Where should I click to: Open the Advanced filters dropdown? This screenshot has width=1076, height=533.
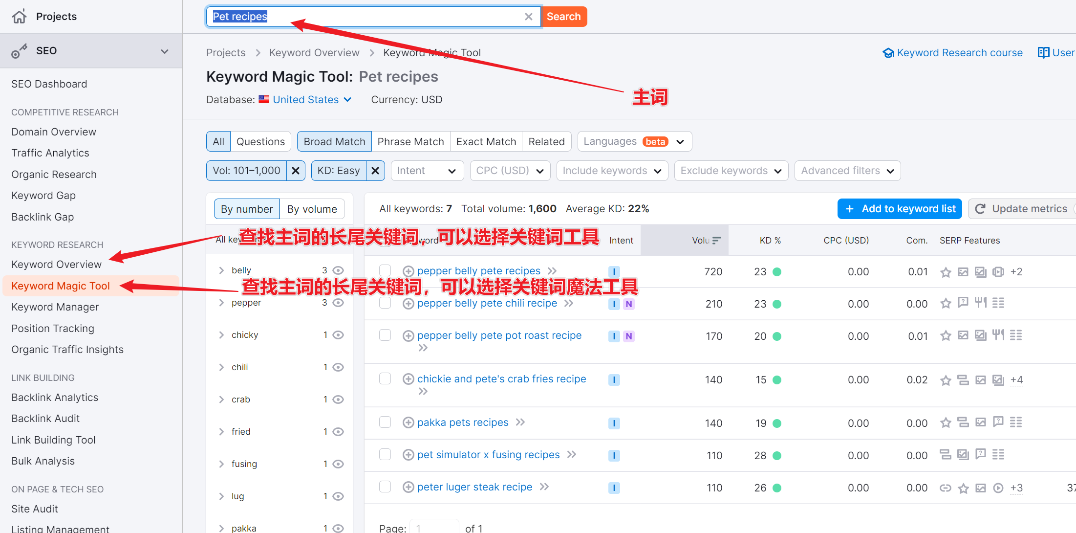(847, 170)
